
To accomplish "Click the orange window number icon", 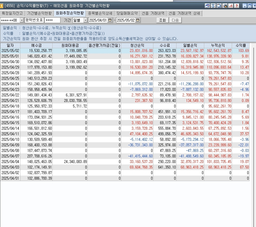I will 1,6.
